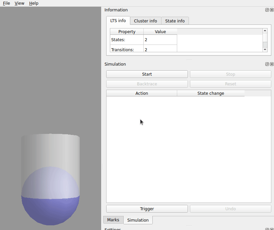Screen dimensions: 274x230
Task: Switch to the Cluster info tab
Action: click(x=145, y=21)
